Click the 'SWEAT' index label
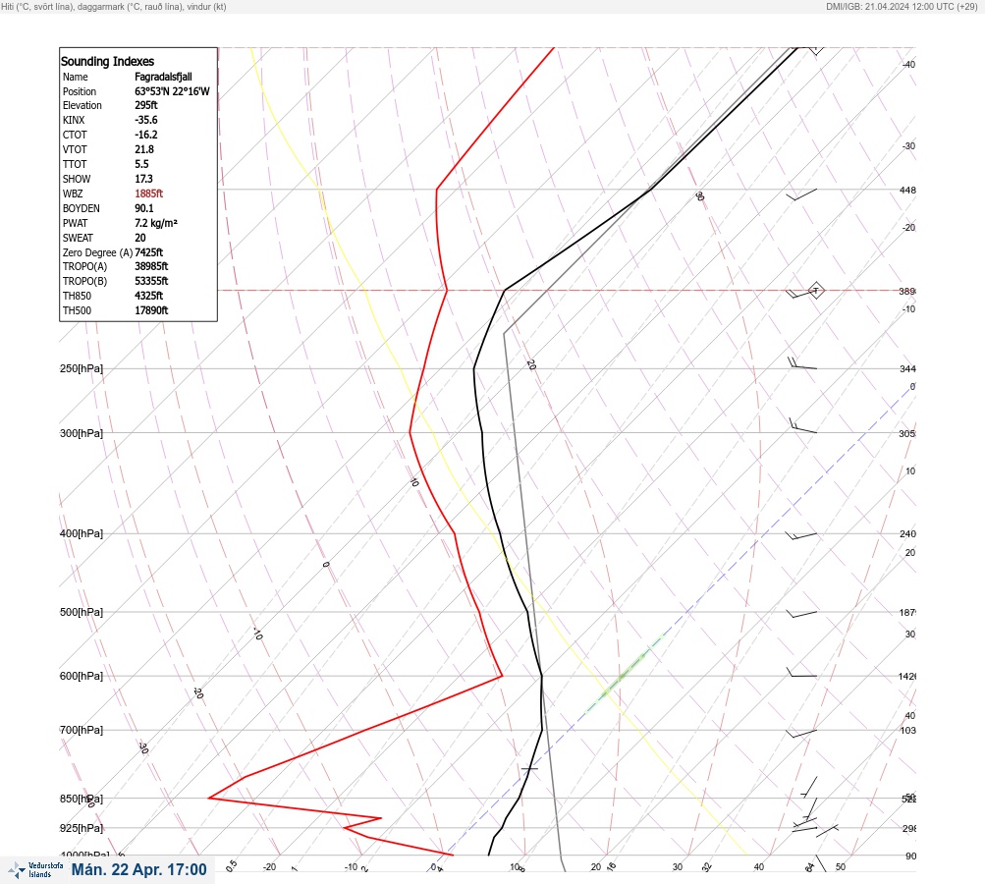Viewport: 985px width, 884px height. pyautogui.click(x=78, y=238)
